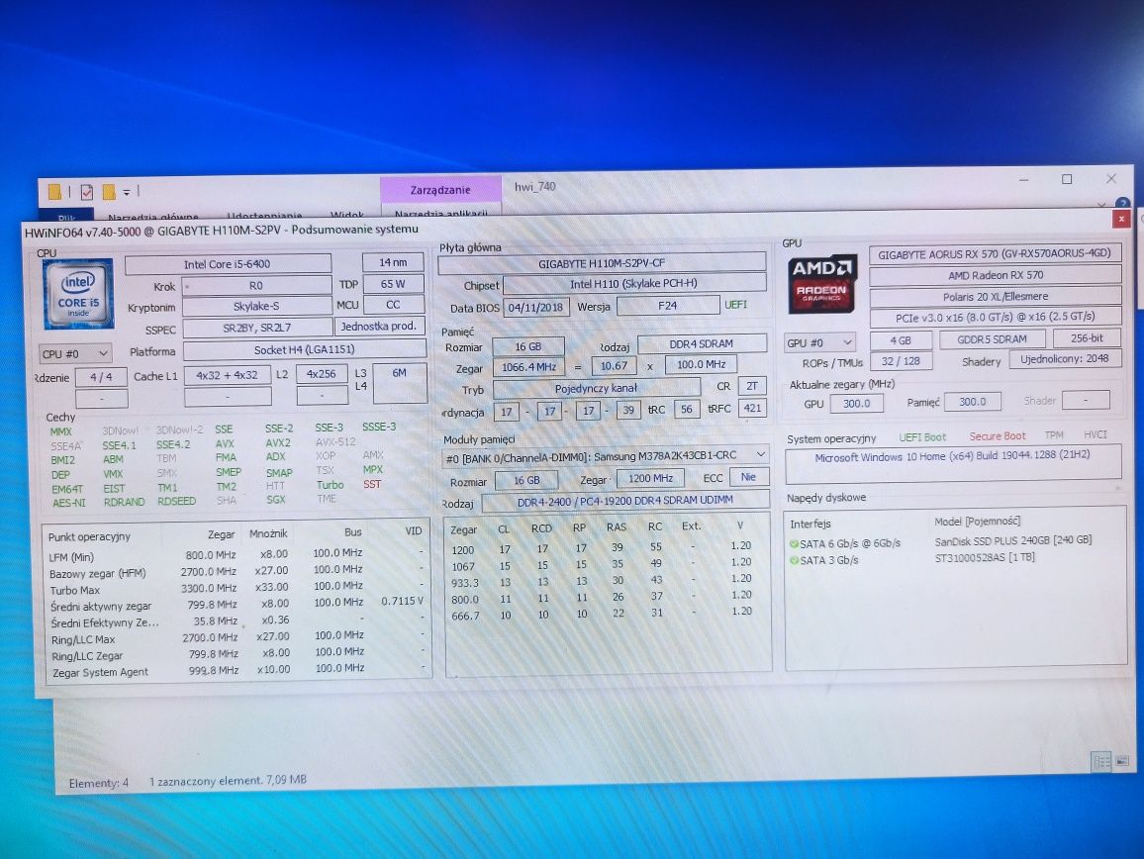The height and width of the screenshot is (859, 1144).
Task: Click the Elementy: 4 status bar text
Action: pos(99,783)
